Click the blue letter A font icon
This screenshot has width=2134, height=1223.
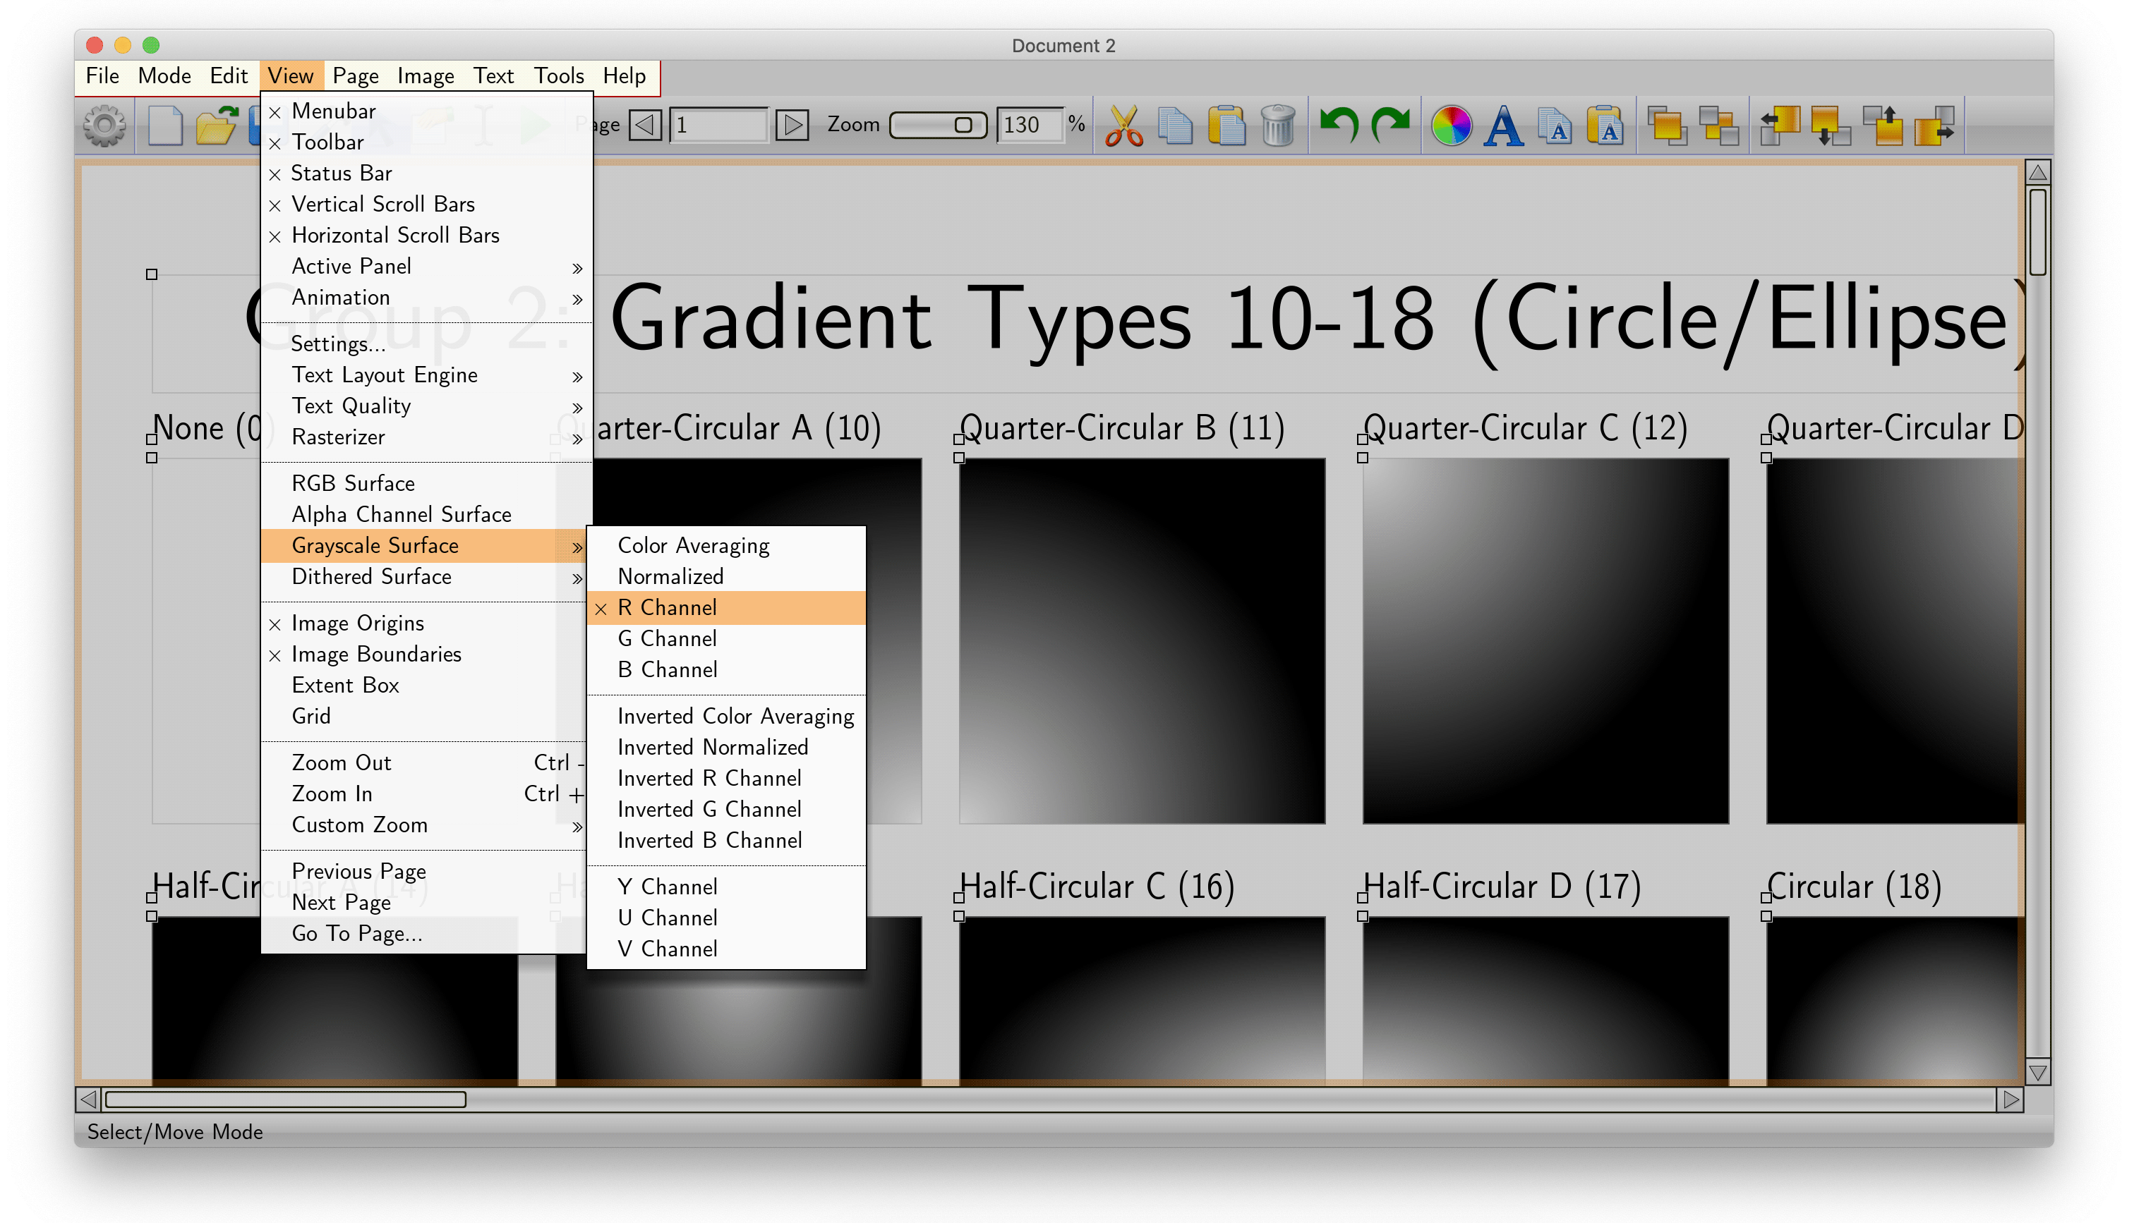(x=1503, y=126)
